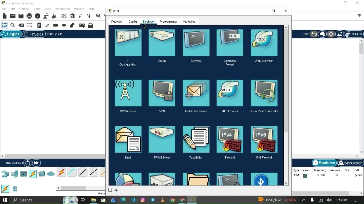The image size is (364, 204).
Task: Open the Config tab of PC0
Action: [133, 22]
